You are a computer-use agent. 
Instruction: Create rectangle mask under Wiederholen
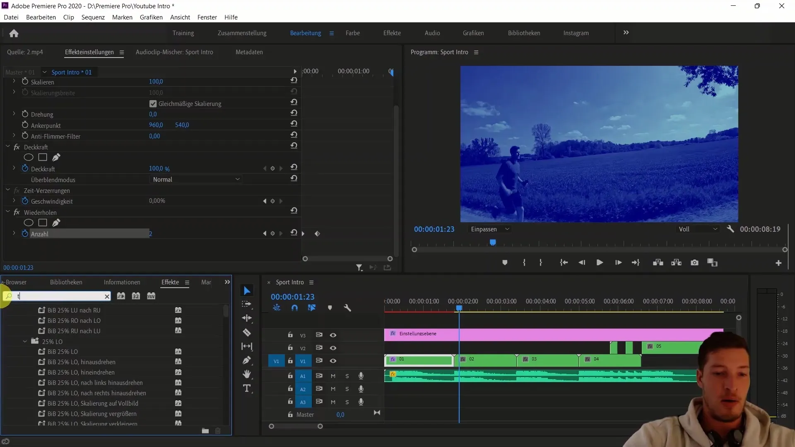tap(43, 223)
